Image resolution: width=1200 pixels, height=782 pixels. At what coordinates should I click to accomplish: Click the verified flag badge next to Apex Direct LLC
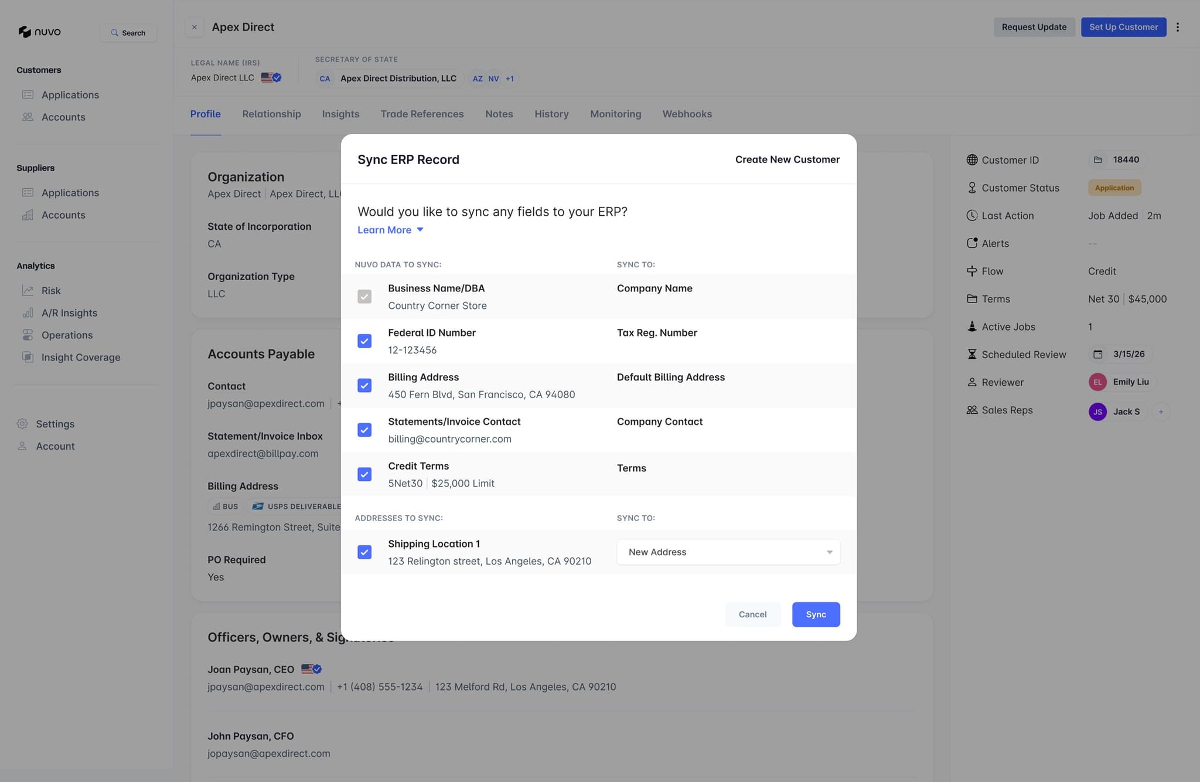271,77
